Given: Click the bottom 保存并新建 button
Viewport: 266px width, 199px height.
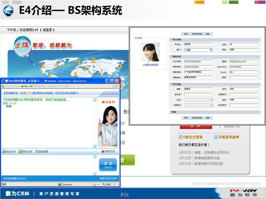Looking at the screenshot, I should tap(197, 118).
